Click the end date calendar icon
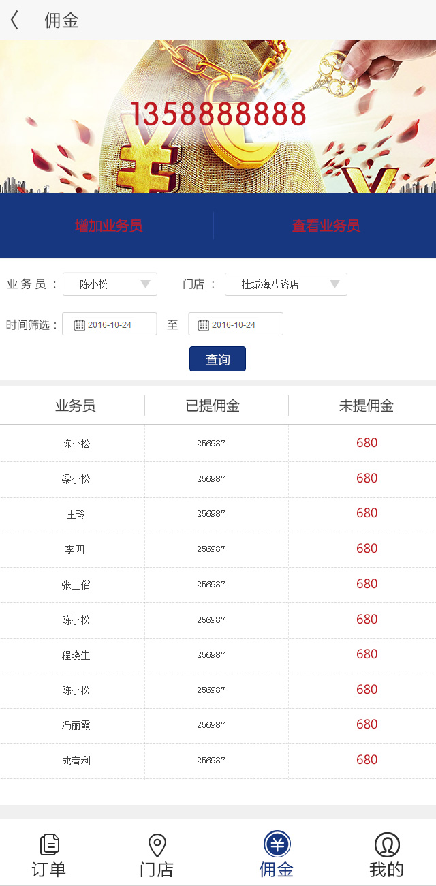Viewport: 436px width, 886px height. pyautogui.click(x=204, y=324)
